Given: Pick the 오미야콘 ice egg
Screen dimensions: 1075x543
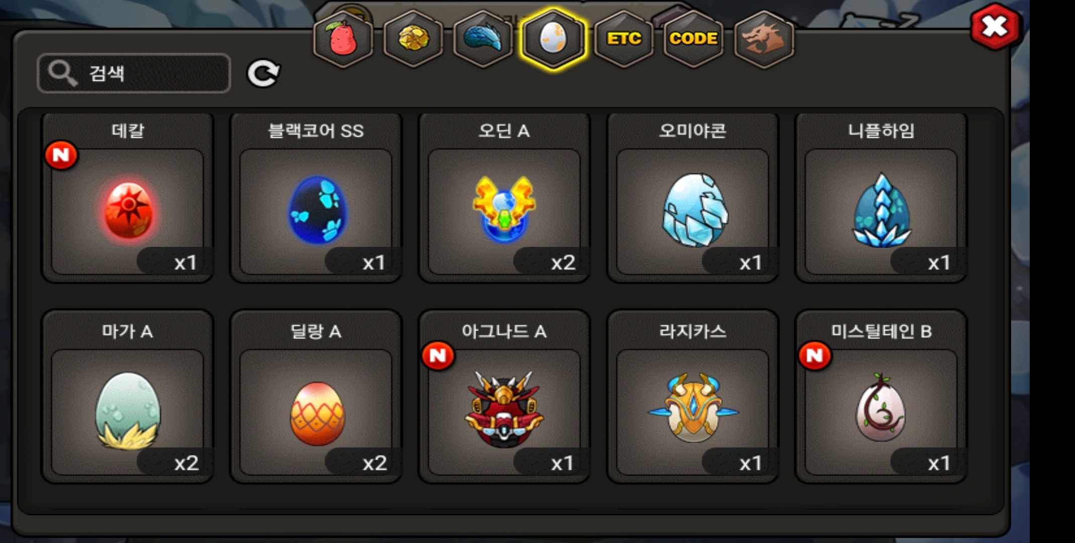Looking at the screenshot, I should click(693, 198).
